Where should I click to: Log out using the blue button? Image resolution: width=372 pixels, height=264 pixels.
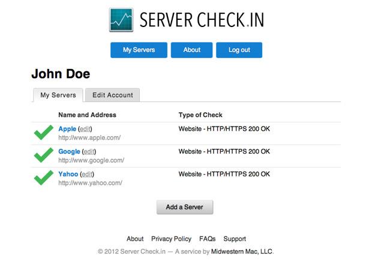pyautogui.click(x=239, y=50)
